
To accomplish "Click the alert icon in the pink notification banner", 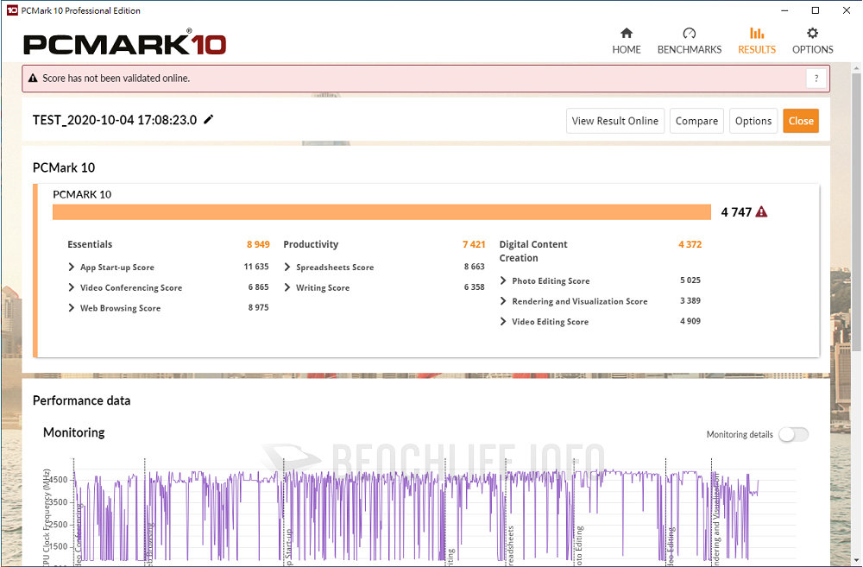I will coord(32,78).
